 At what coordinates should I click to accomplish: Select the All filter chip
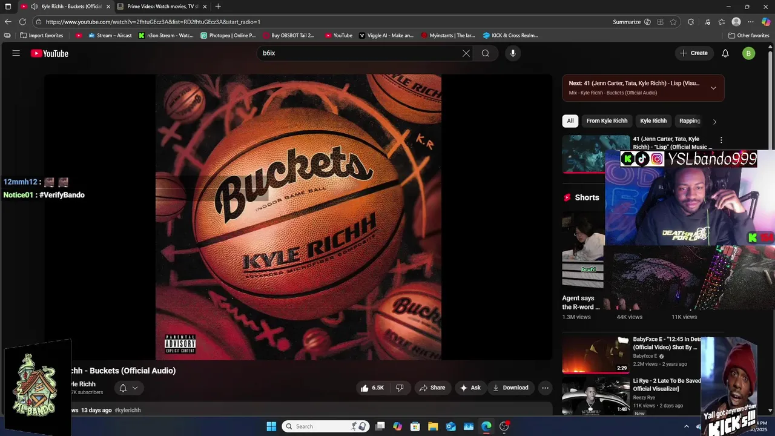point(570,121)
